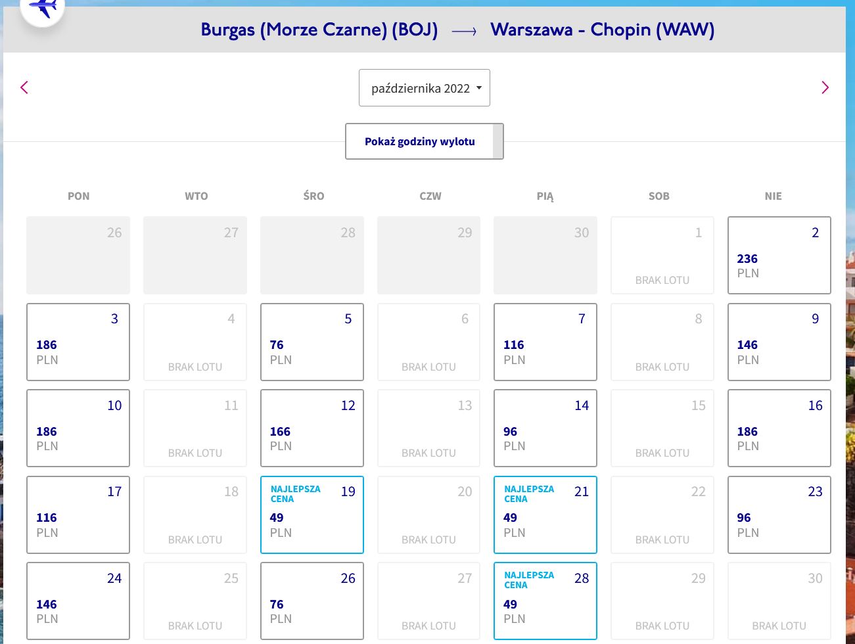Select October 16 flight for 186 PLN
Screen dimensions: 855x644
click(779, 428)
